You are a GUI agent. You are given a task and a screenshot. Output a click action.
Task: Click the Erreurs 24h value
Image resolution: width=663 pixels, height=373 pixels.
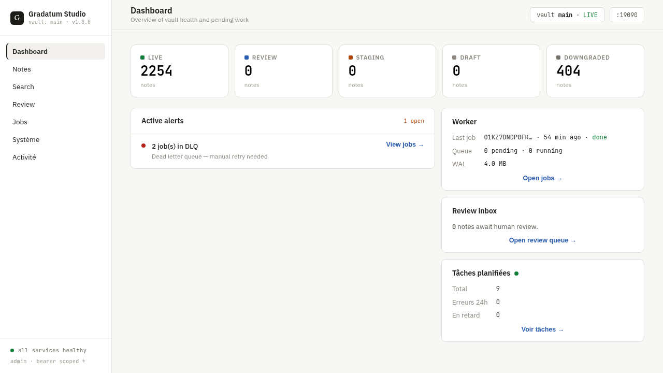[498, 302]
